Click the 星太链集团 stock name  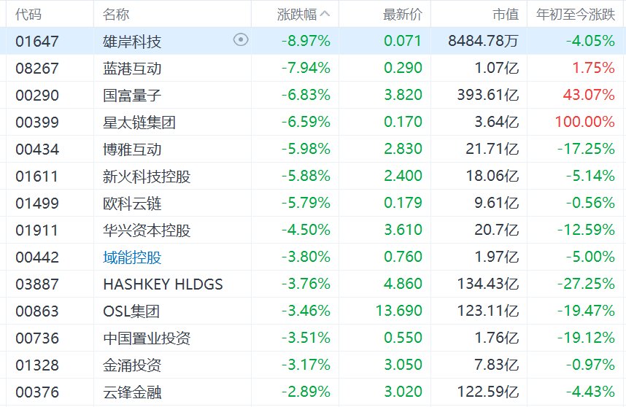139,123
